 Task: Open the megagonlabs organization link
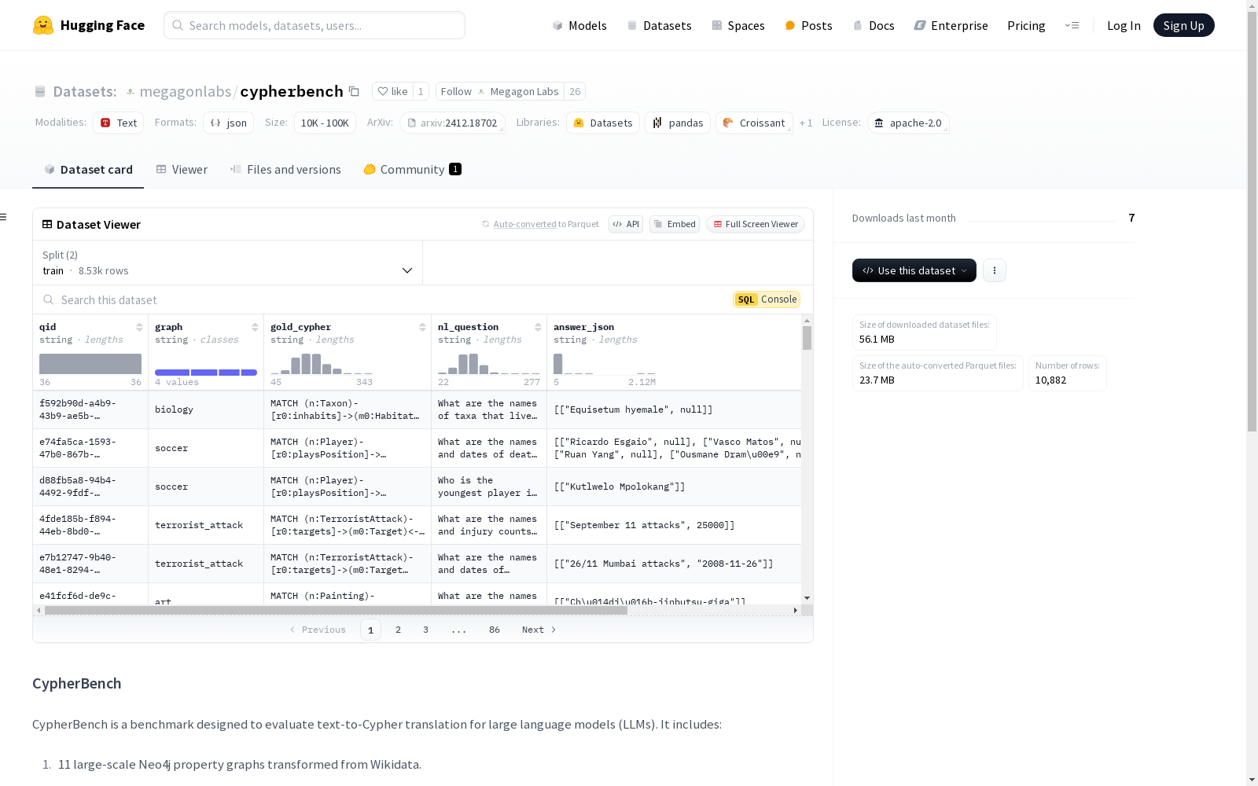pyautogui.click(x=186, y=91)
